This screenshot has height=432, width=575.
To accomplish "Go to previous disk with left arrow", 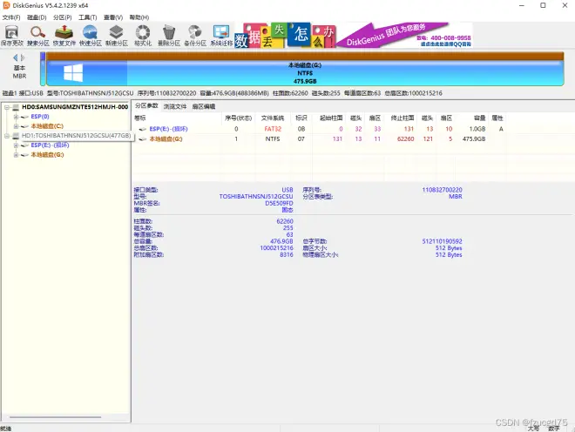I will pyautogui.click(x=16, y=57).
